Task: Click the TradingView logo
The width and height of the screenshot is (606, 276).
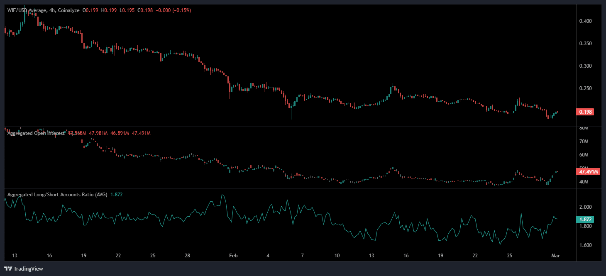Action: [x=23, y=269]
